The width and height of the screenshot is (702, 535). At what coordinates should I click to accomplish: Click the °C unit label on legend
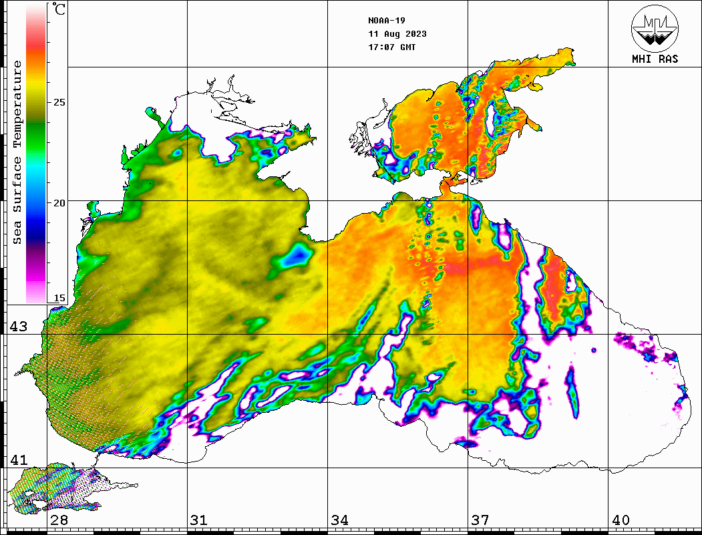coord(59,9)
